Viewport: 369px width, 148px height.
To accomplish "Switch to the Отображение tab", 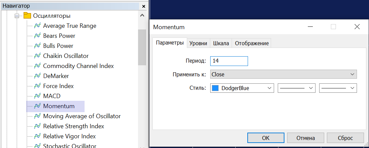I will (x=252, y=44).
